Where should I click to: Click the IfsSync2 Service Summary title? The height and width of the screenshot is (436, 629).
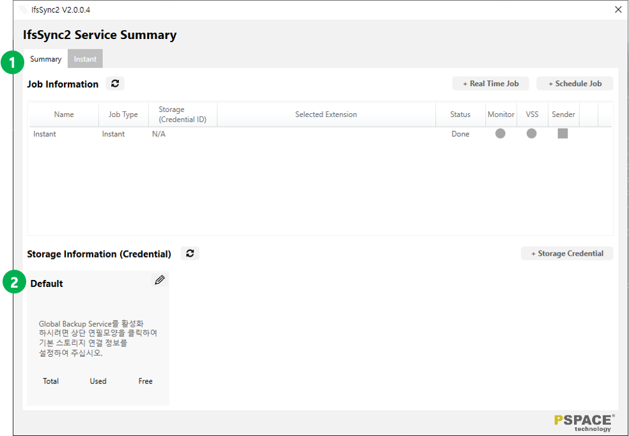click(x=100, y=35)
